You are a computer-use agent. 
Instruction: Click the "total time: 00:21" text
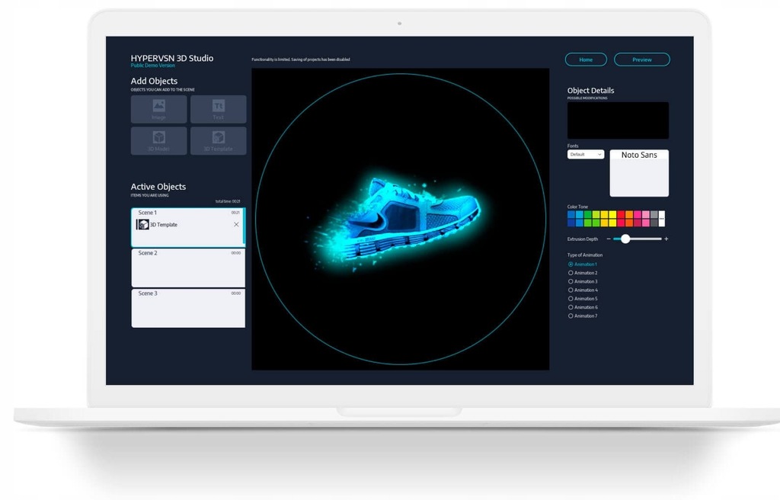click(228, 201)
